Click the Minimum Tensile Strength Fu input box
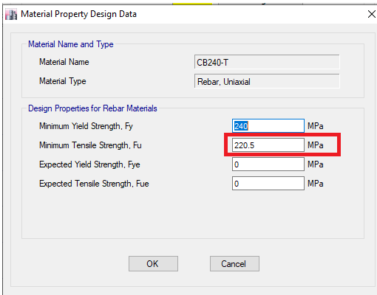Image resolution: width=377 pixels, height=295 pixels. [x=268, y=145]
